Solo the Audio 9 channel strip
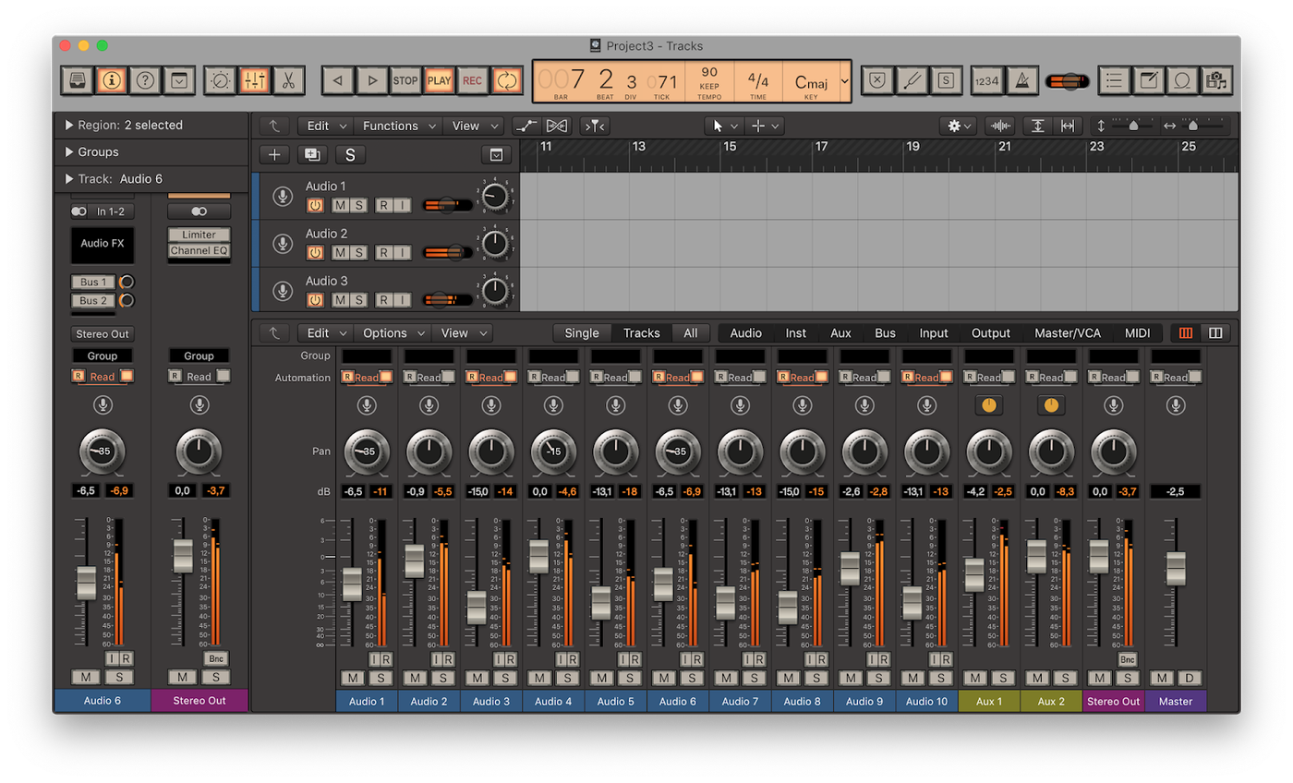The height and width of the screenshot is (783, 1293). 877,678
